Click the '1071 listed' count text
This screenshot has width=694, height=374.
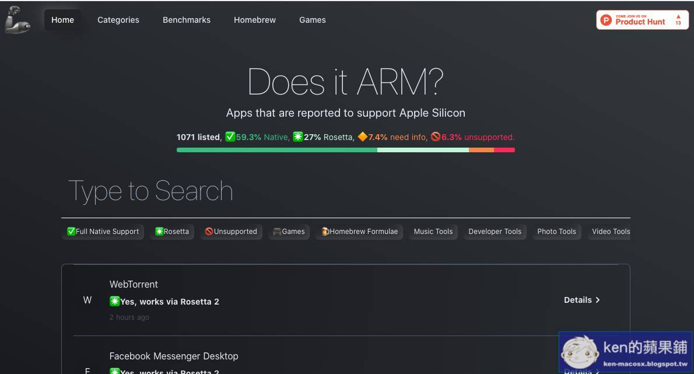coord(198,137)
